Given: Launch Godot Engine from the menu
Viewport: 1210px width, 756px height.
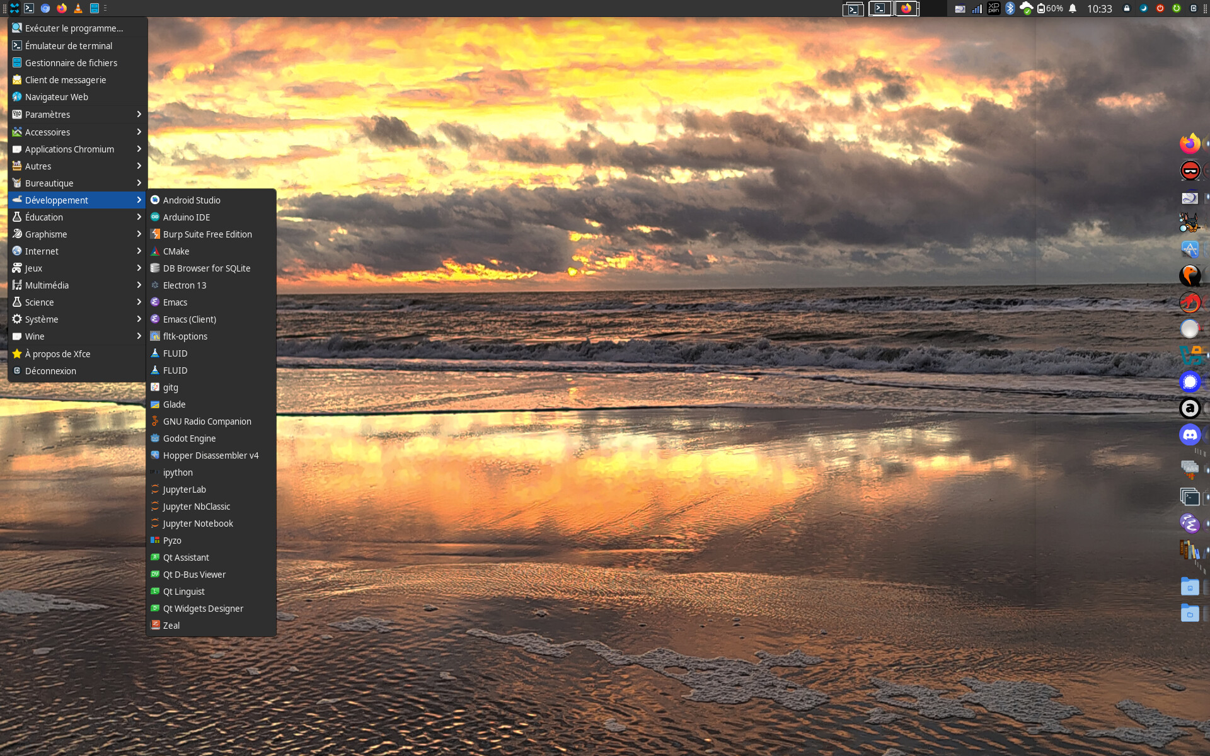Looking at the screenshot, I should [x=189, y=438].
